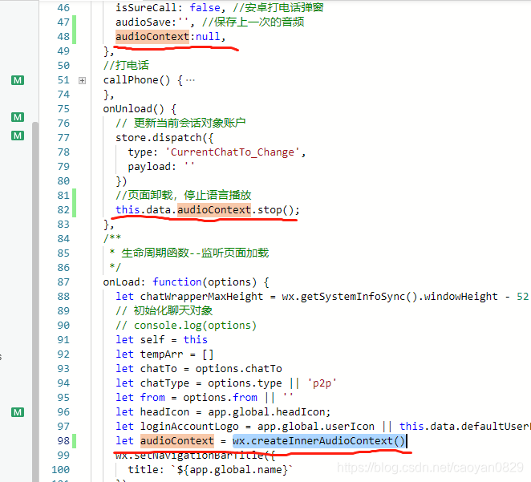Viewport: 531px width, 482px height.
Task: Click the loginAccountLogo variable
Action: pyautogui.click(x=189, y=427)
